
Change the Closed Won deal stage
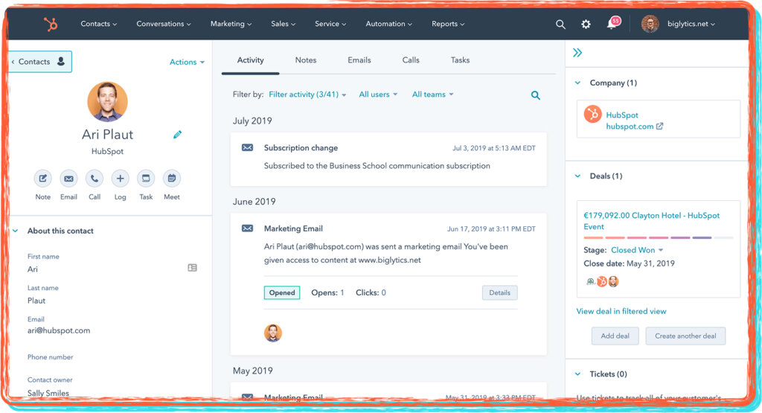(637, 250)
